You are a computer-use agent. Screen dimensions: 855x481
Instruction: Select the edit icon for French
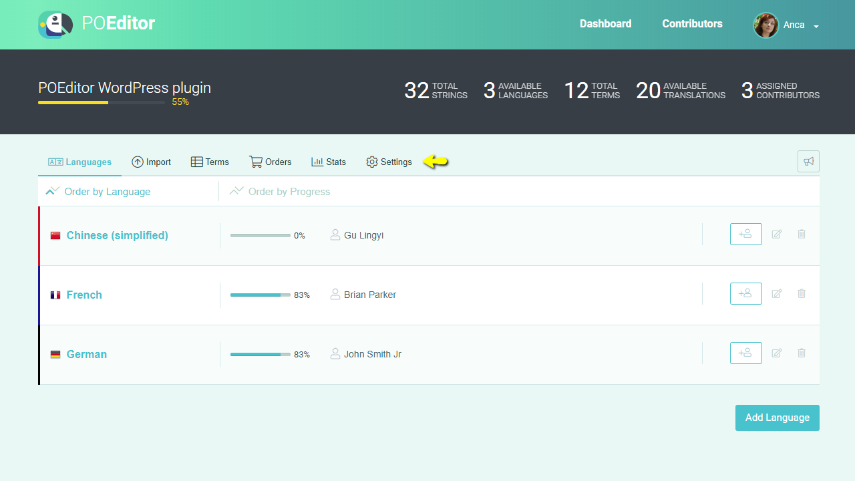pos(777,293)
